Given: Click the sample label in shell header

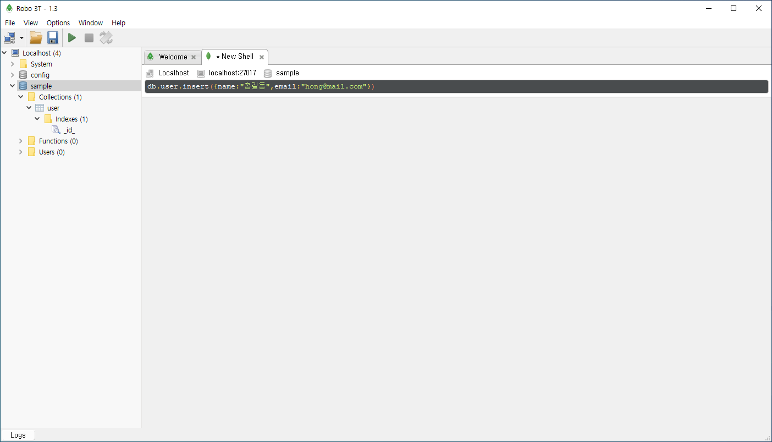Looking at the screenshot, I should pyautogui.click(x=288, y=73).
